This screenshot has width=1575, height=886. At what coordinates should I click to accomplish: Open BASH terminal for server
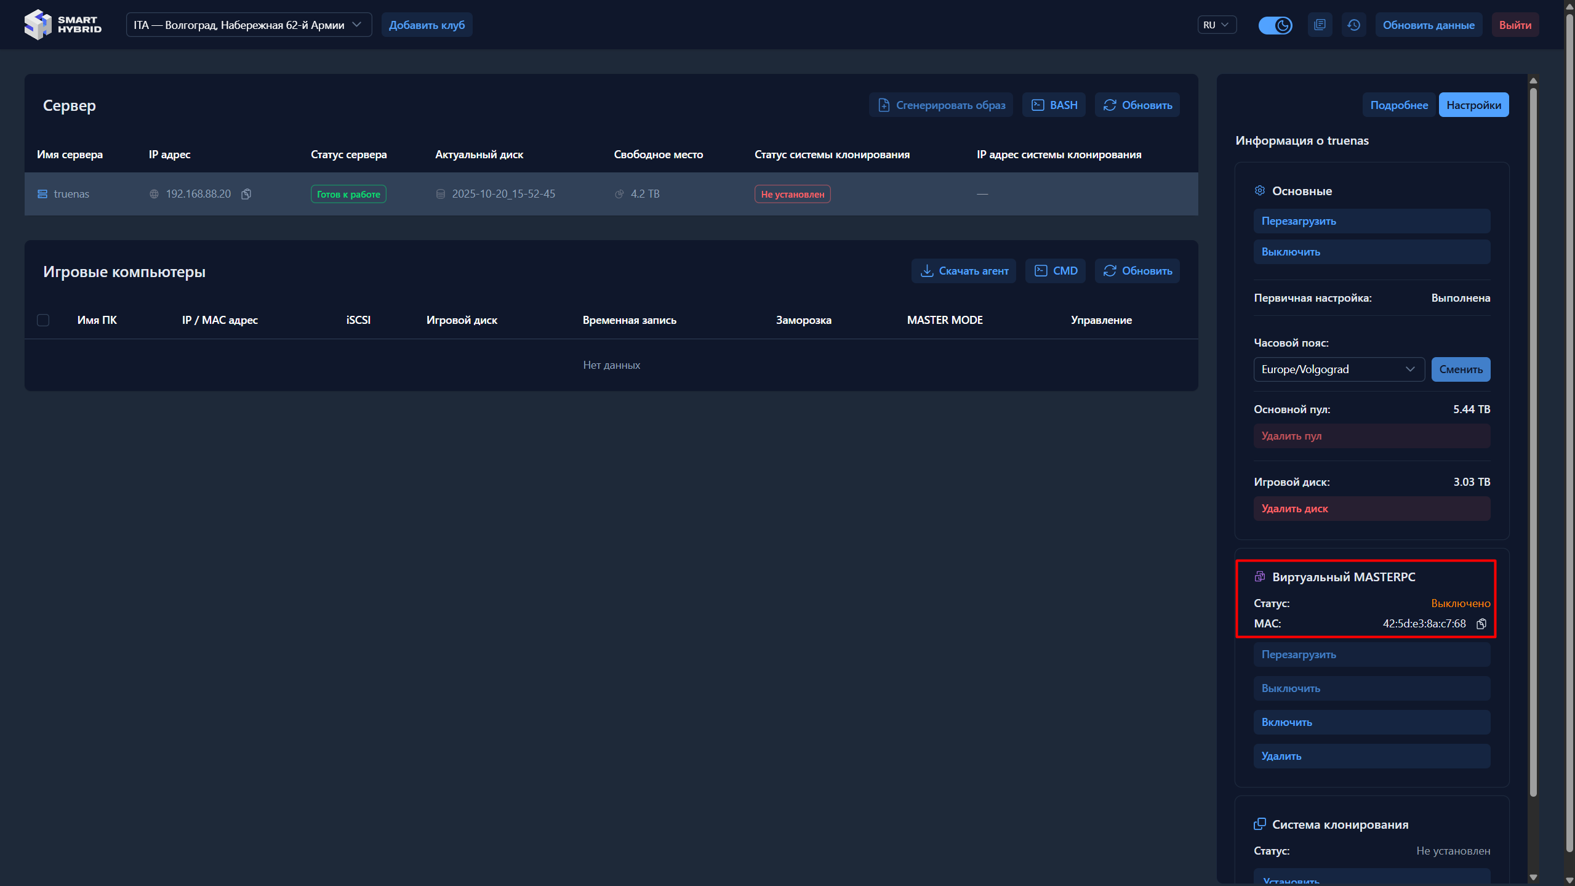click(x=1054, y=105)
